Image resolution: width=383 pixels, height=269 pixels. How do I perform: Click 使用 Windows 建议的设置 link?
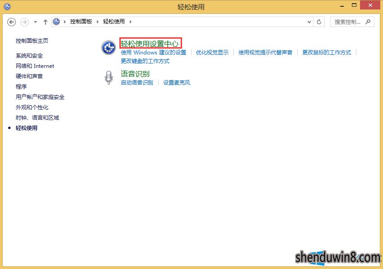point(153,53)
